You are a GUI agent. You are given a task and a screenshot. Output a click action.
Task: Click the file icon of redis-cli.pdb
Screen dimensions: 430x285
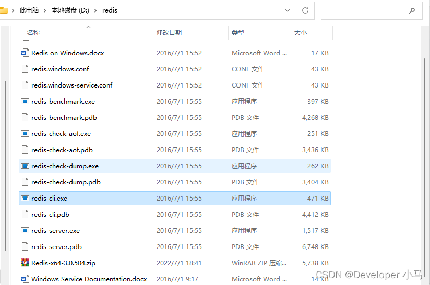tap(25, 214)
